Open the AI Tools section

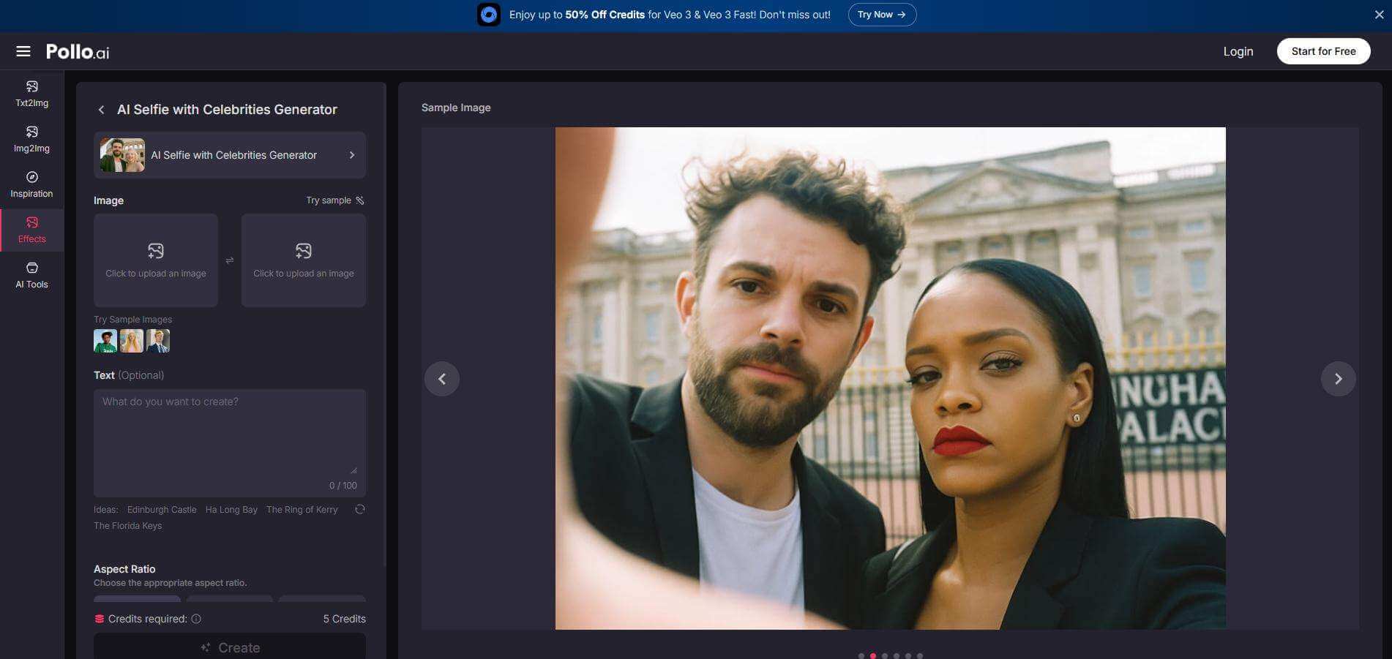pos(31,275)
